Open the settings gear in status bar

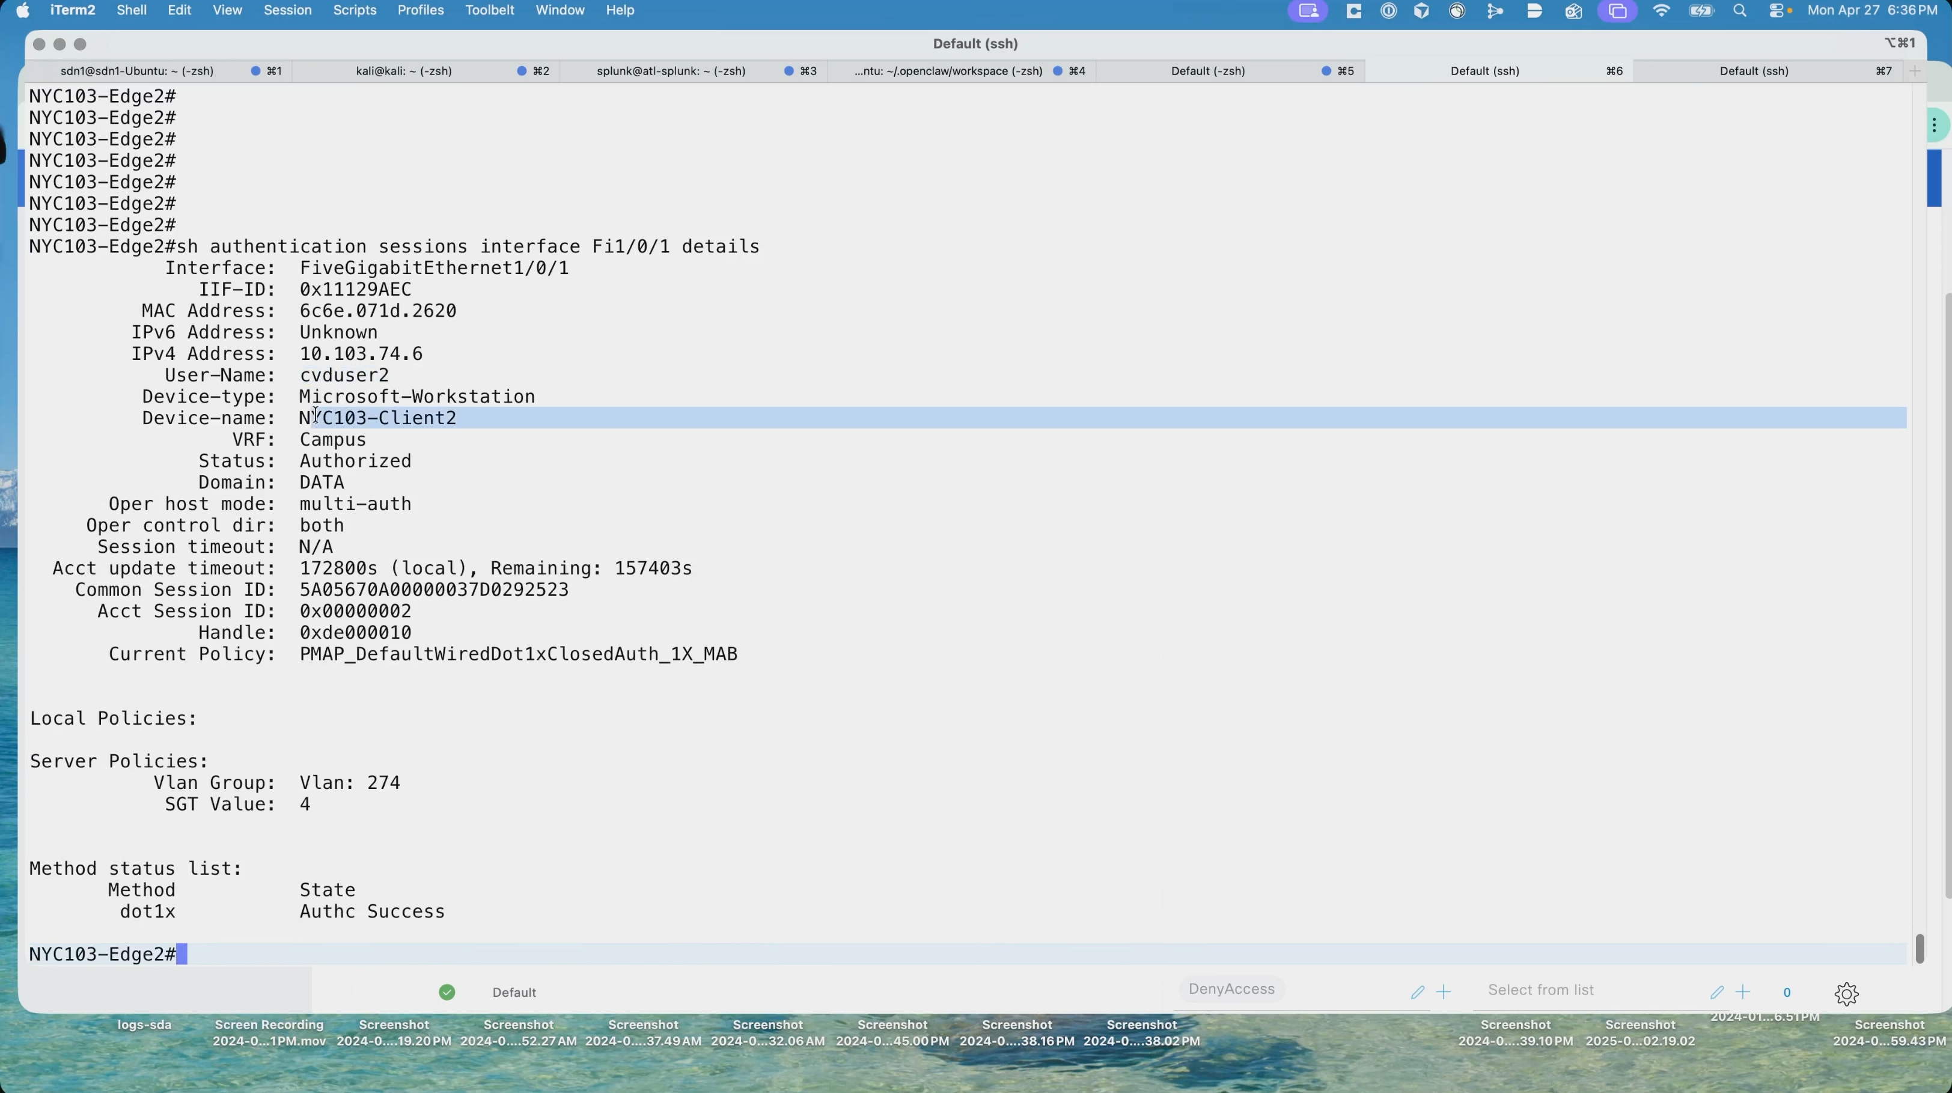pyautogui.click(x=1847, y=993)
